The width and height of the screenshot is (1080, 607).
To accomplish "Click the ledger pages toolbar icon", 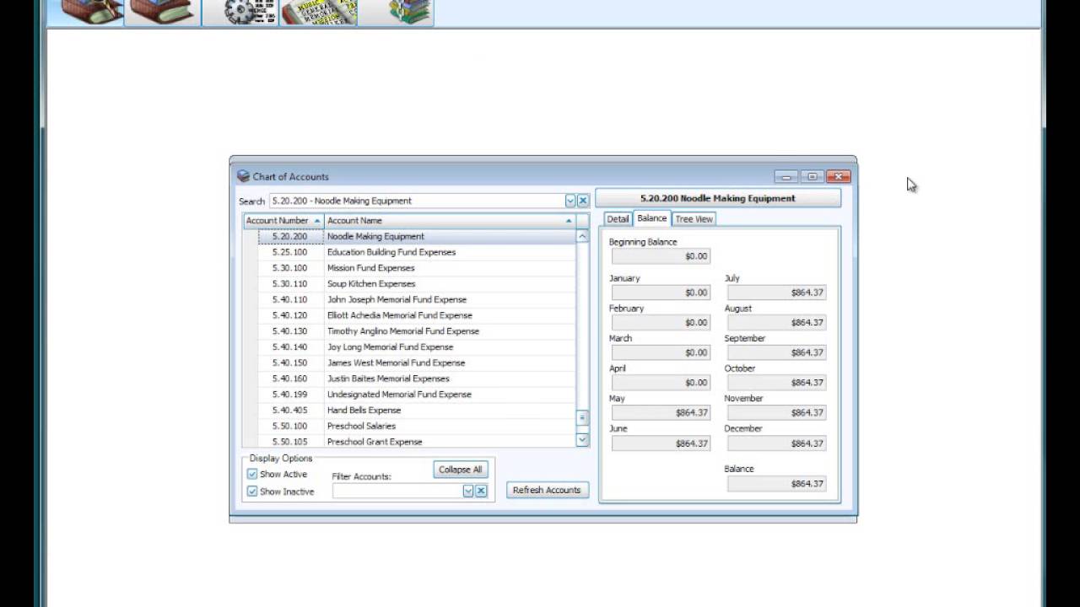I will click(x=319, y=12).
